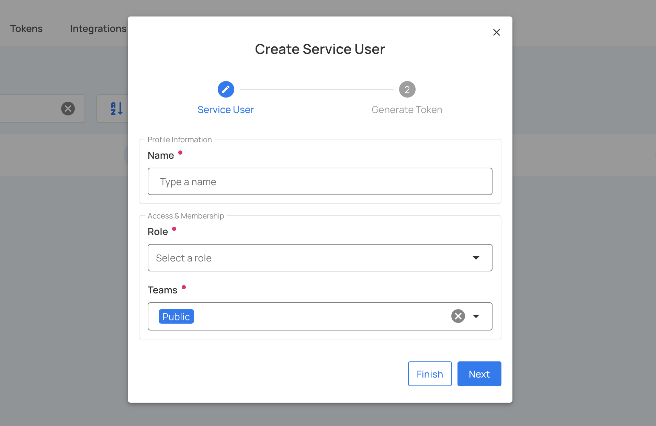Expand the Teams dropdown arrow
This screenshot has width=656, height=426.
(477, 316)
